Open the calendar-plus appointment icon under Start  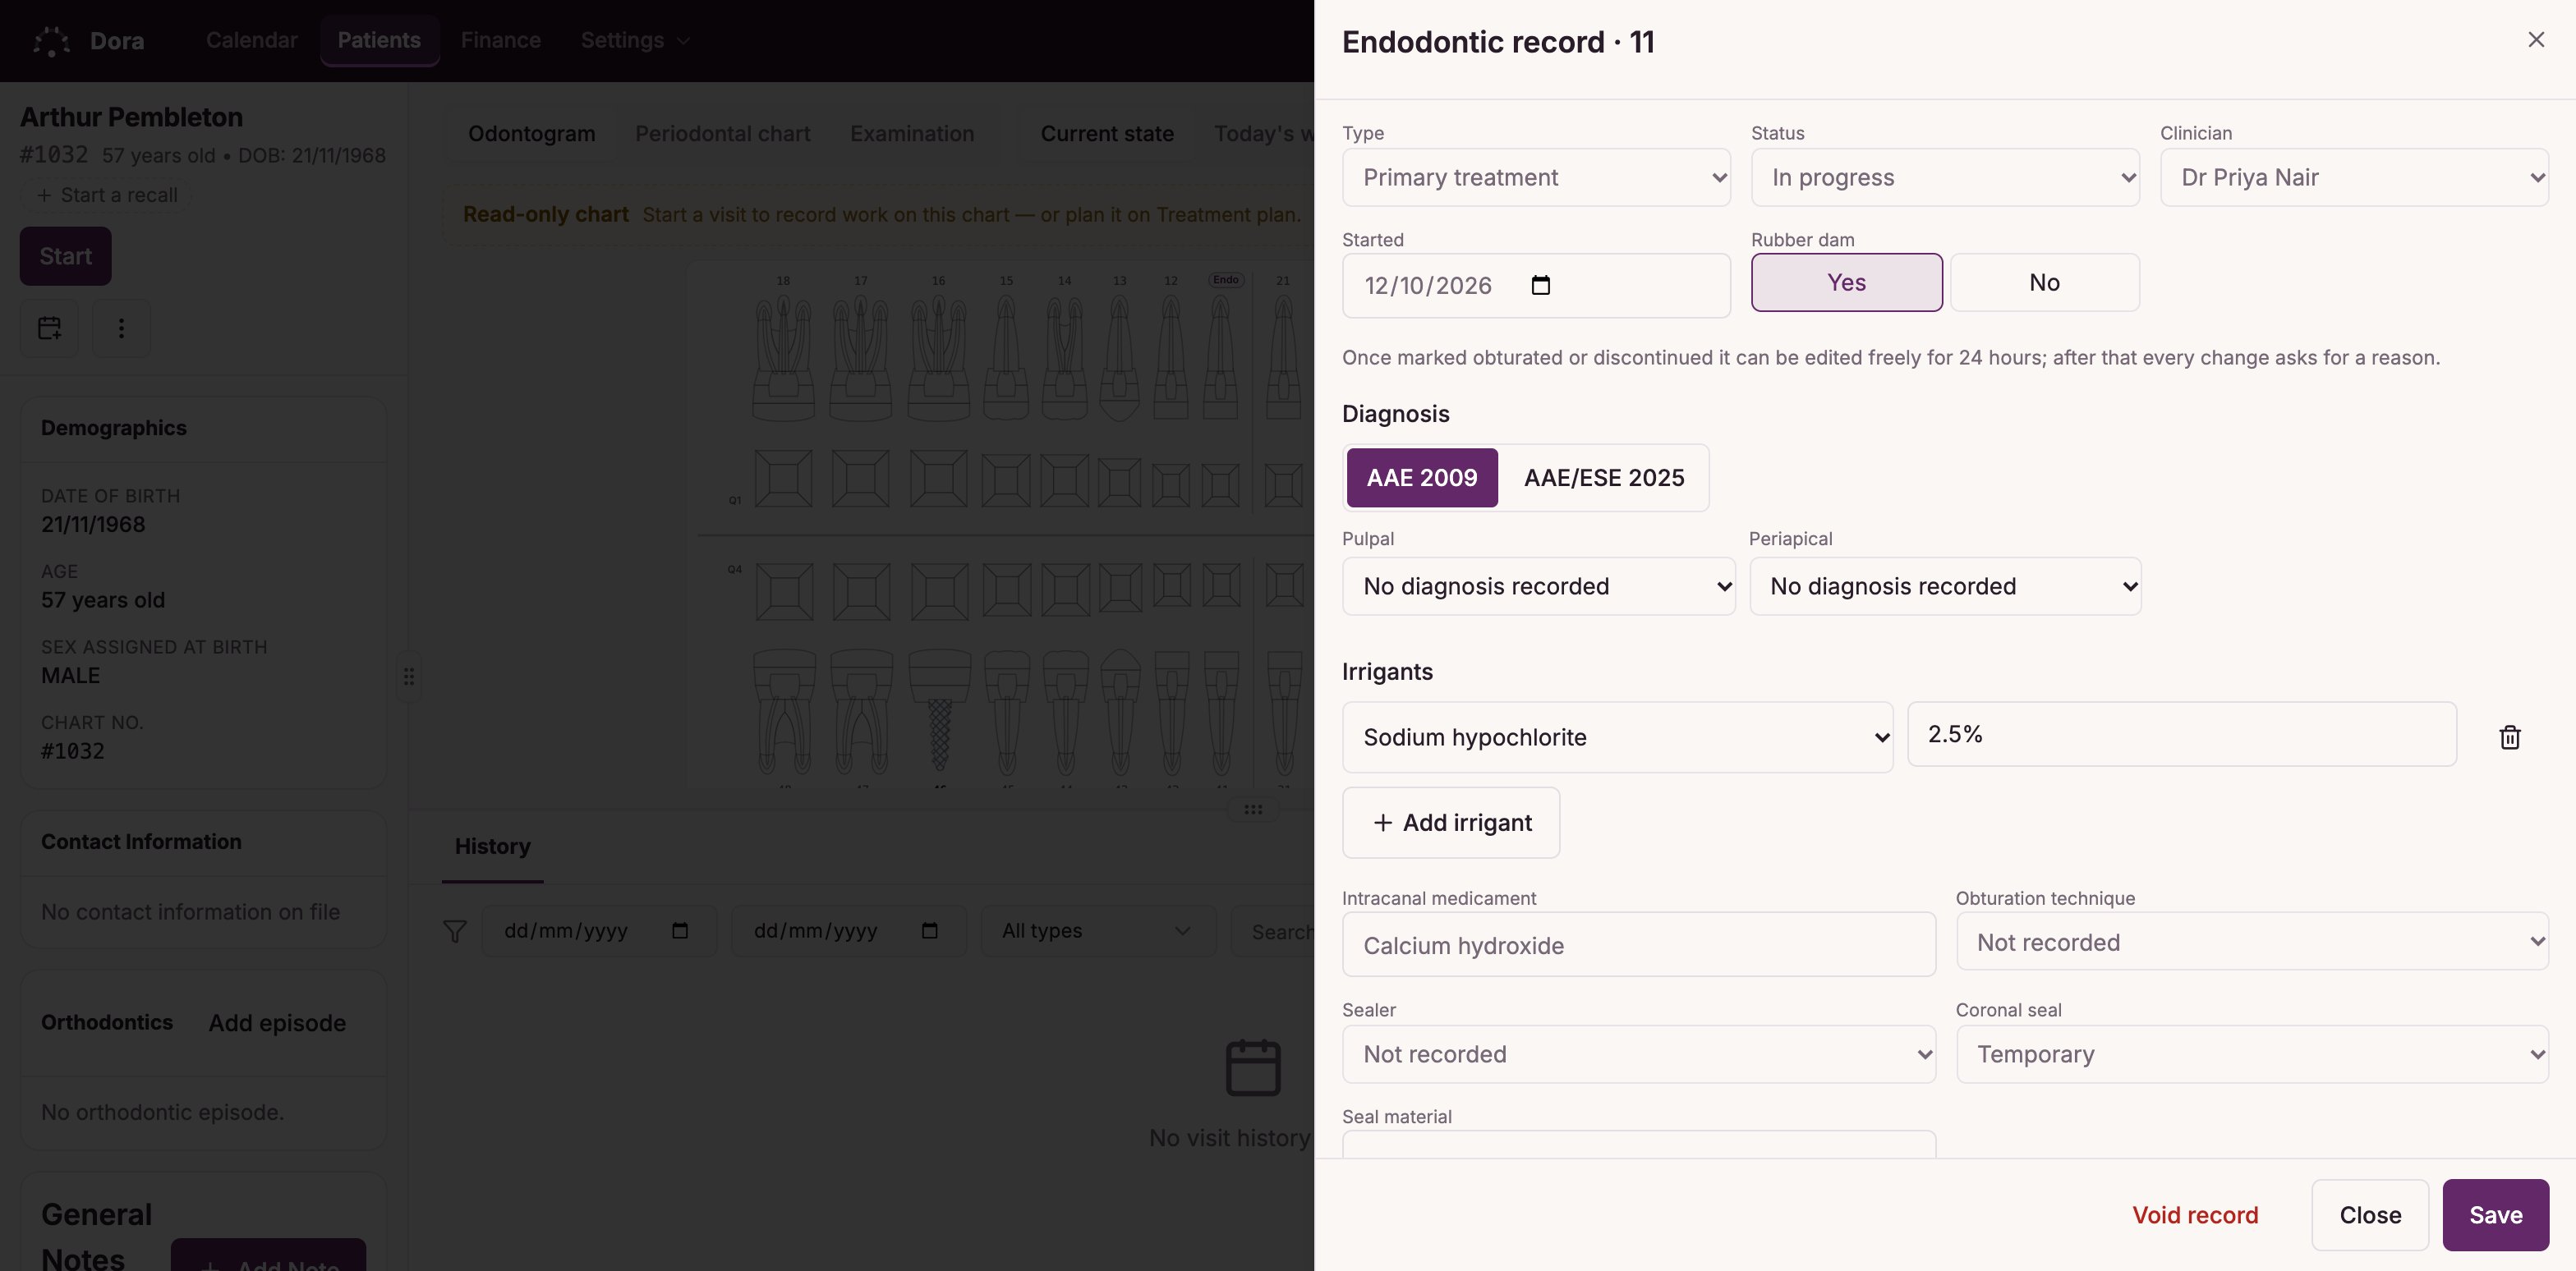[x=49, y=328]
